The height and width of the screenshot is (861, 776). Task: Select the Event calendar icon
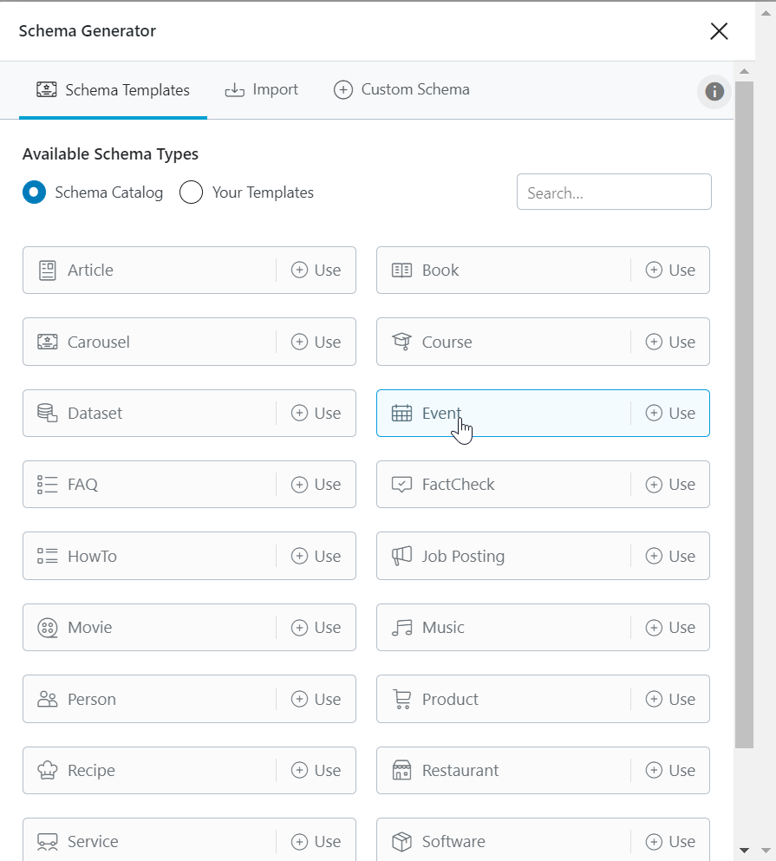(401, 413)
